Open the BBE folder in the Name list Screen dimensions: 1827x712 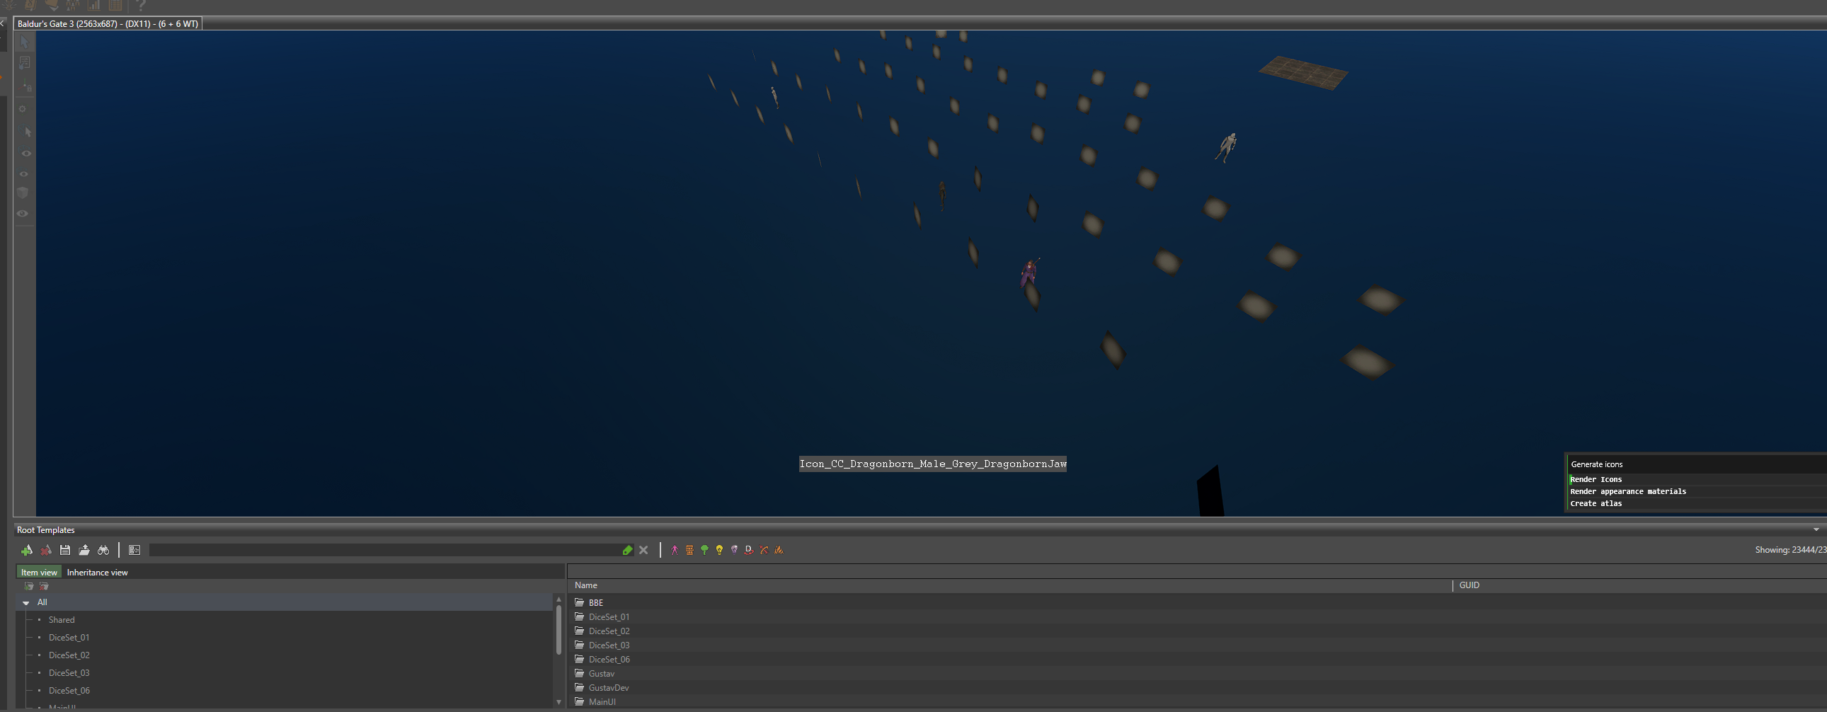596,603
